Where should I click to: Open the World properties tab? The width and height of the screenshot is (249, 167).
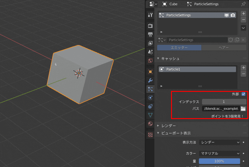(150, 61)
